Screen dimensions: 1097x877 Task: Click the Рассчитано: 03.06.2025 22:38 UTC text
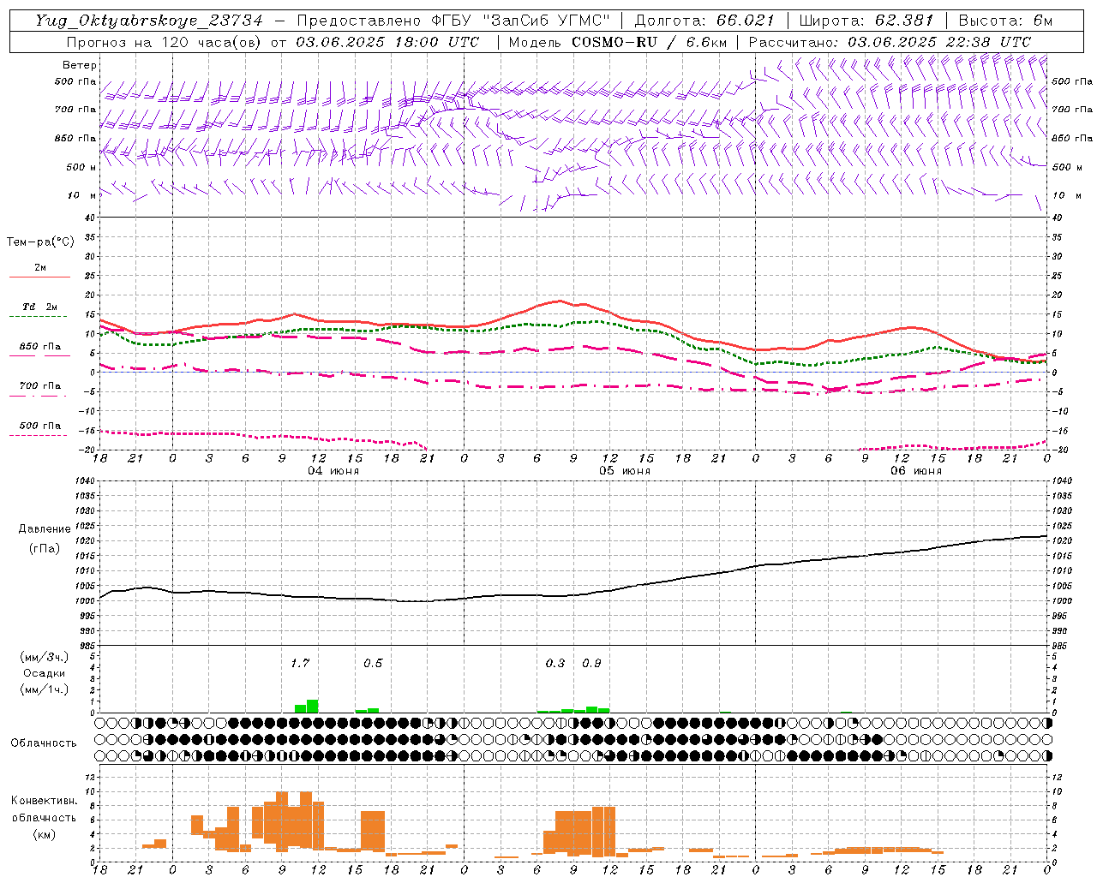pyautogui.click(x=890, y=42)
